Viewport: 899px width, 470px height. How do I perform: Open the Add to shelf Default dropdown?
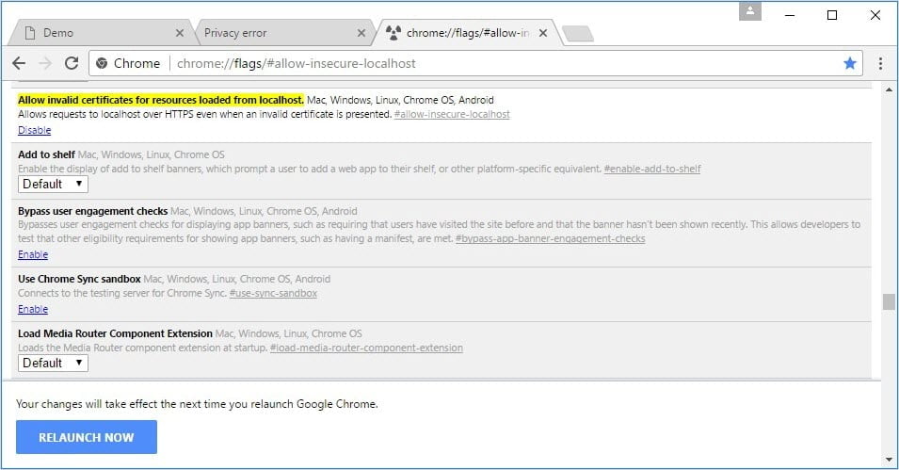click(x=53, y=184)
